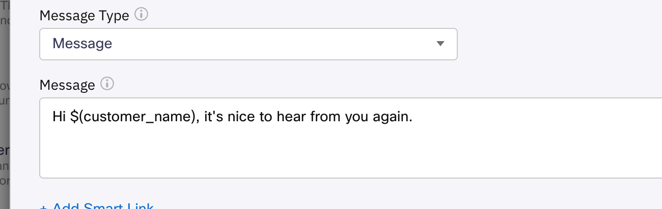
Task: Click the info icon next to Message label
Action: pos(107,84)
